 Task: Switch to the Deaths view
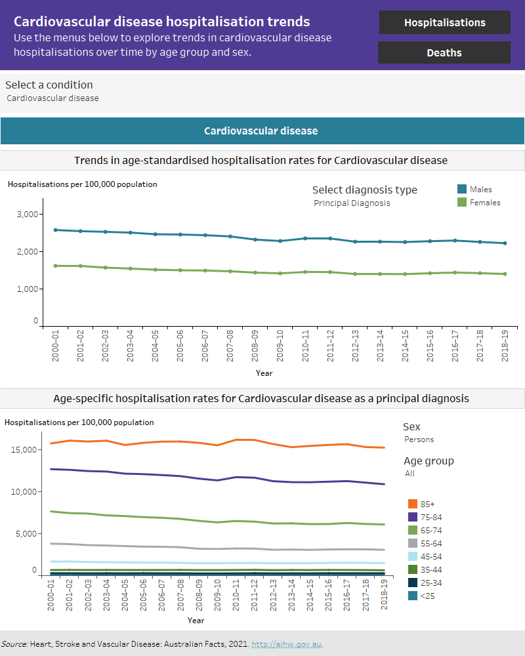coord(444,52)
